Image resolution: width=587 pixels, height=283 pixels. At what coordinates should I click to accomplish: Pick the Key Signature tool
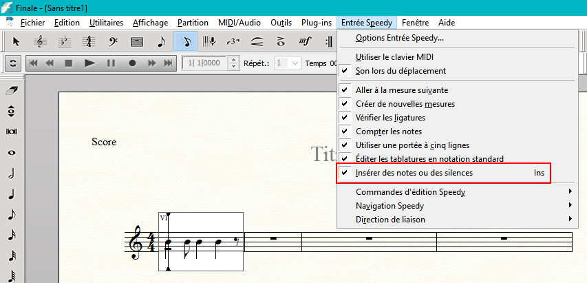[x=65, y=42]
